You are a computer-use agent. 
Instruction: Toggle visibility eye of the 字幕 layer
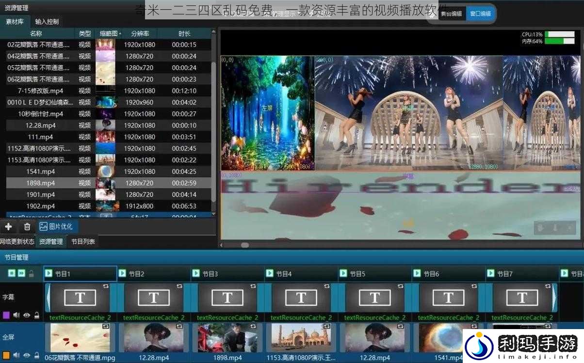point(27,315)
